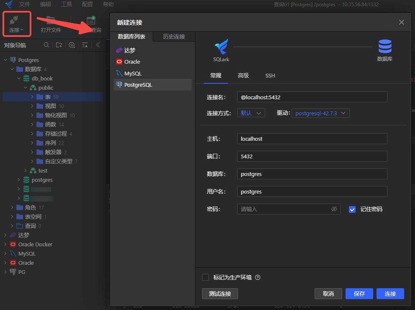Click the 用户名 input field
The image size is (415, 310).
point(312,191)
